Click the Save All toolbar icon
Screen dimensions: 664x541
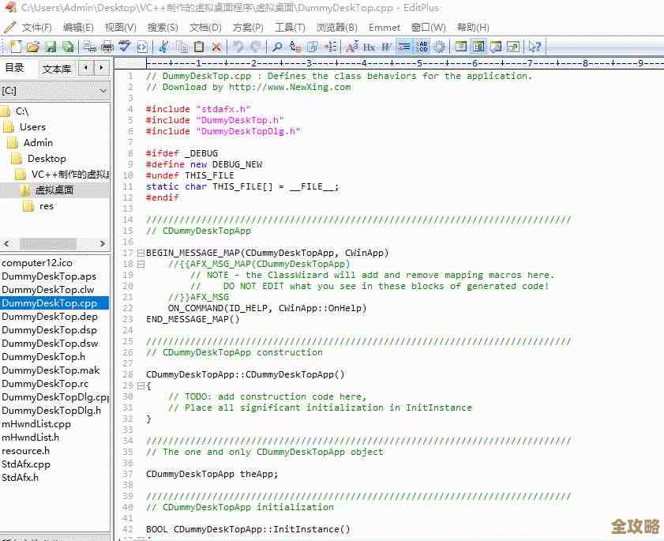(x=69, y=47)
